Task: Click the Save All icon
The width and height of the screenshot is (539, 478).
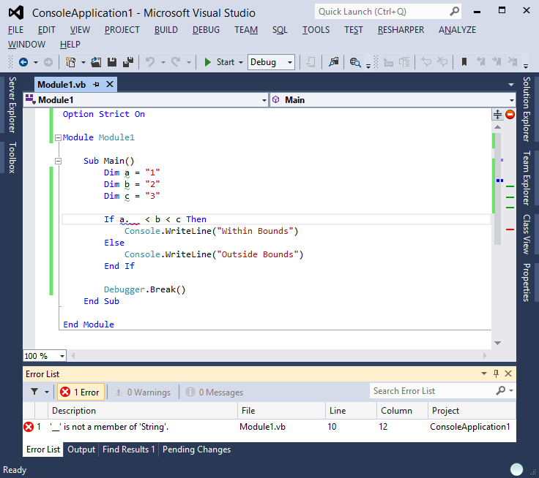Action: coord(128,62)
